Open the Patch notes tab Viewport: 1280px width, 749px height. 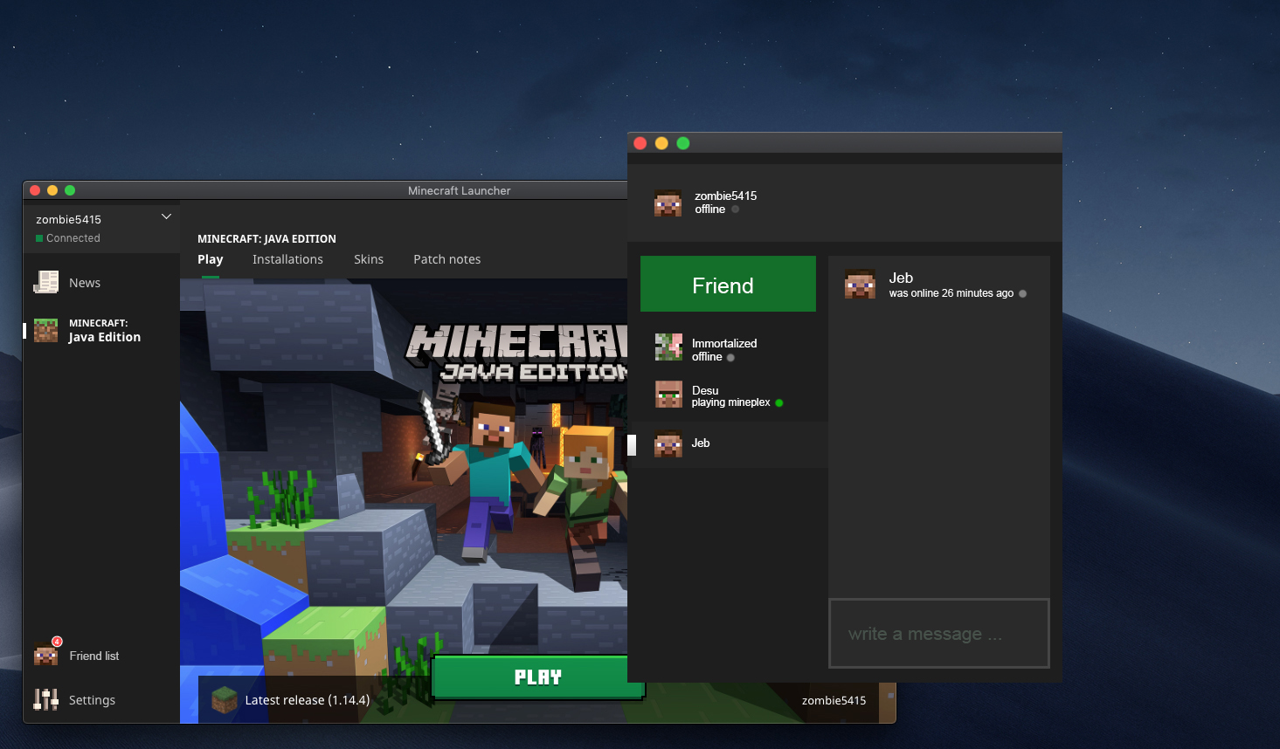tap(446, 259)
